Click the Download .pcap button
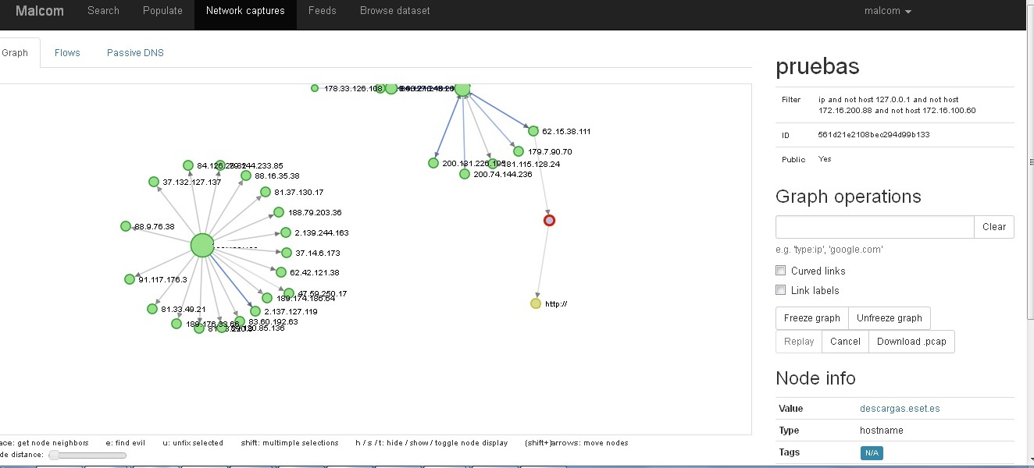The image size is (1034, 468). [x=911, y=342]
